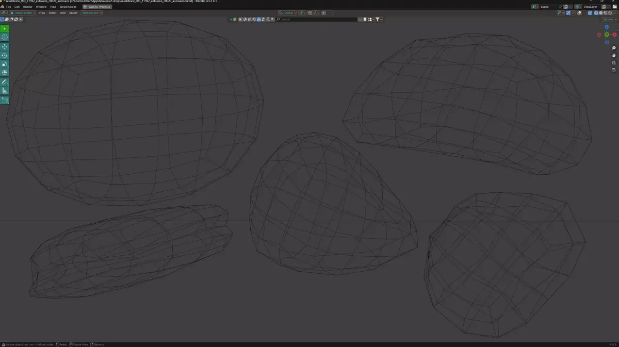Click the highlighted blue filter icon

tap(259, 20)
